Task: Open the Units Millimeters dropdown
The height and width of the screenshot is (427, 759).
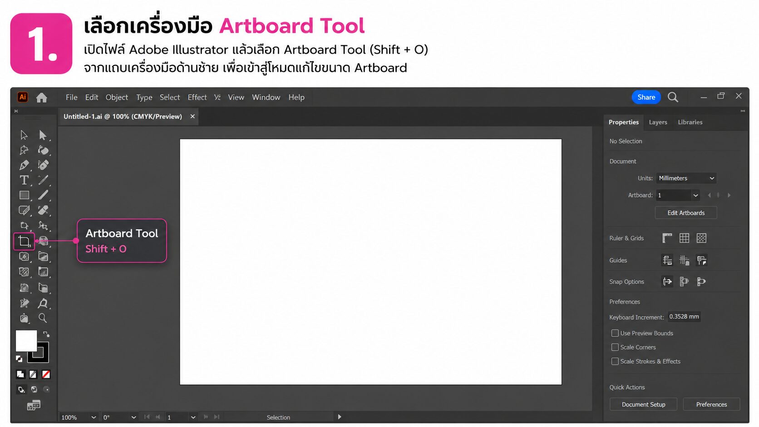Action: tap(686, 178)
